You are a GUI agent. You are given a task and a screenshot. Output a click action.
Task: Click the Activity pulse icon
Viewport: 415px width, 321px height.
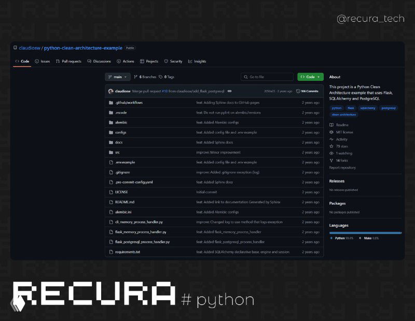pos(331,139)
